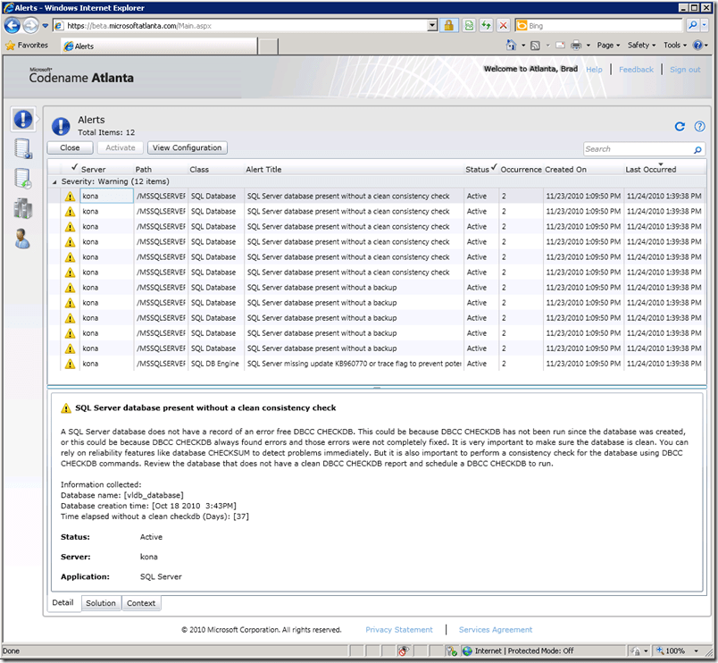The height and width of the screenshot is (663, 718).
Task: Click the refresh icon in Alerts panel
Action: [x=680, y=127]
